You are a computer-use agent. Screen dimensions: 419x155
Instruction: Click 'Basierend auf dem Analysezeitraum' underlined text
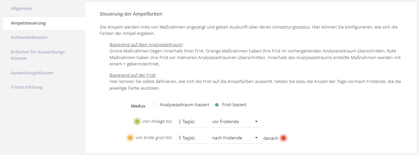point(146,45)
